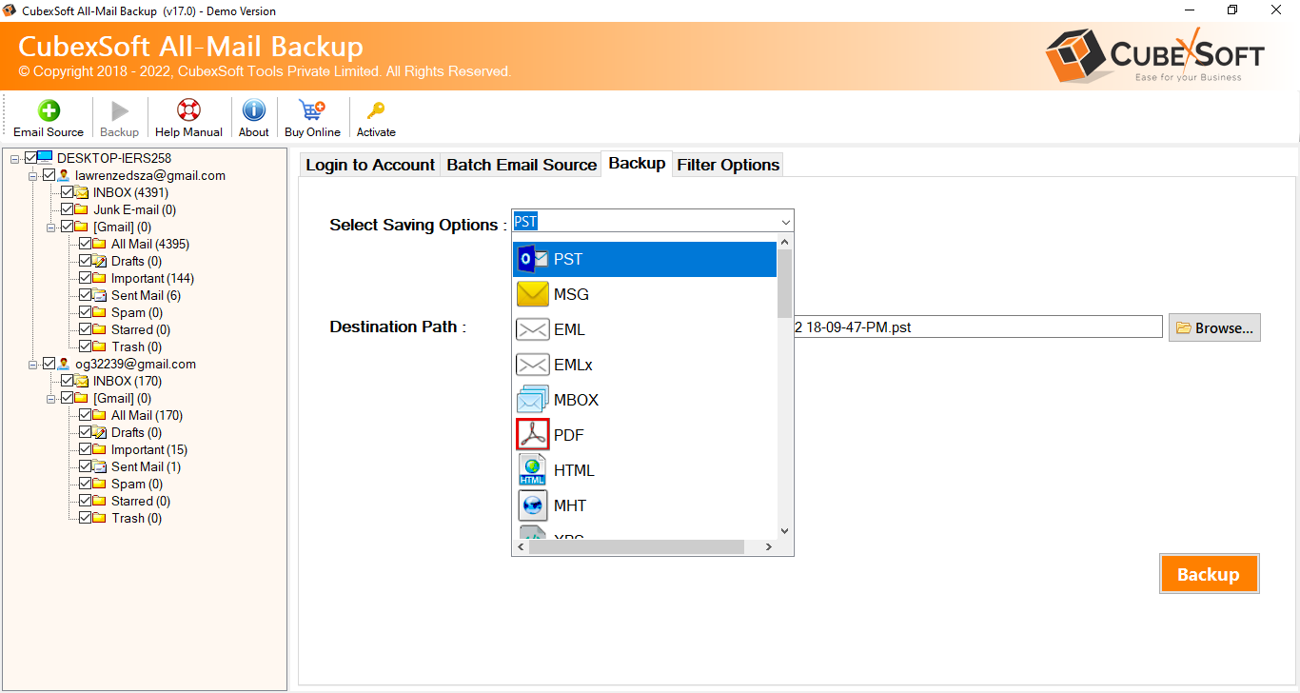Select the Backup tab

(x=637, y=163)
